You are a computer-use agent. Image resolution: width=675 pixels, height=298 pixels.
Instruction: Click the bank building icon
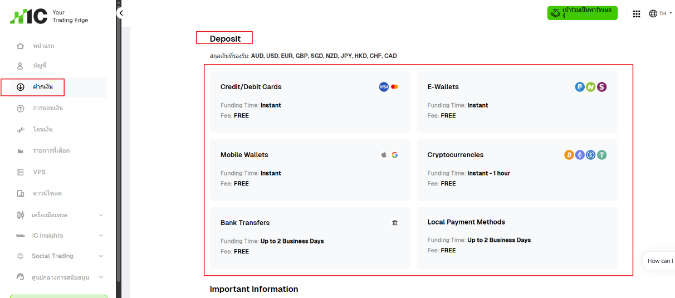[395, 223]
